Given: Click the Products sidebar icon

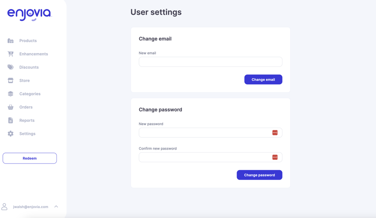Looking at the screenshot, I should 11,41.
